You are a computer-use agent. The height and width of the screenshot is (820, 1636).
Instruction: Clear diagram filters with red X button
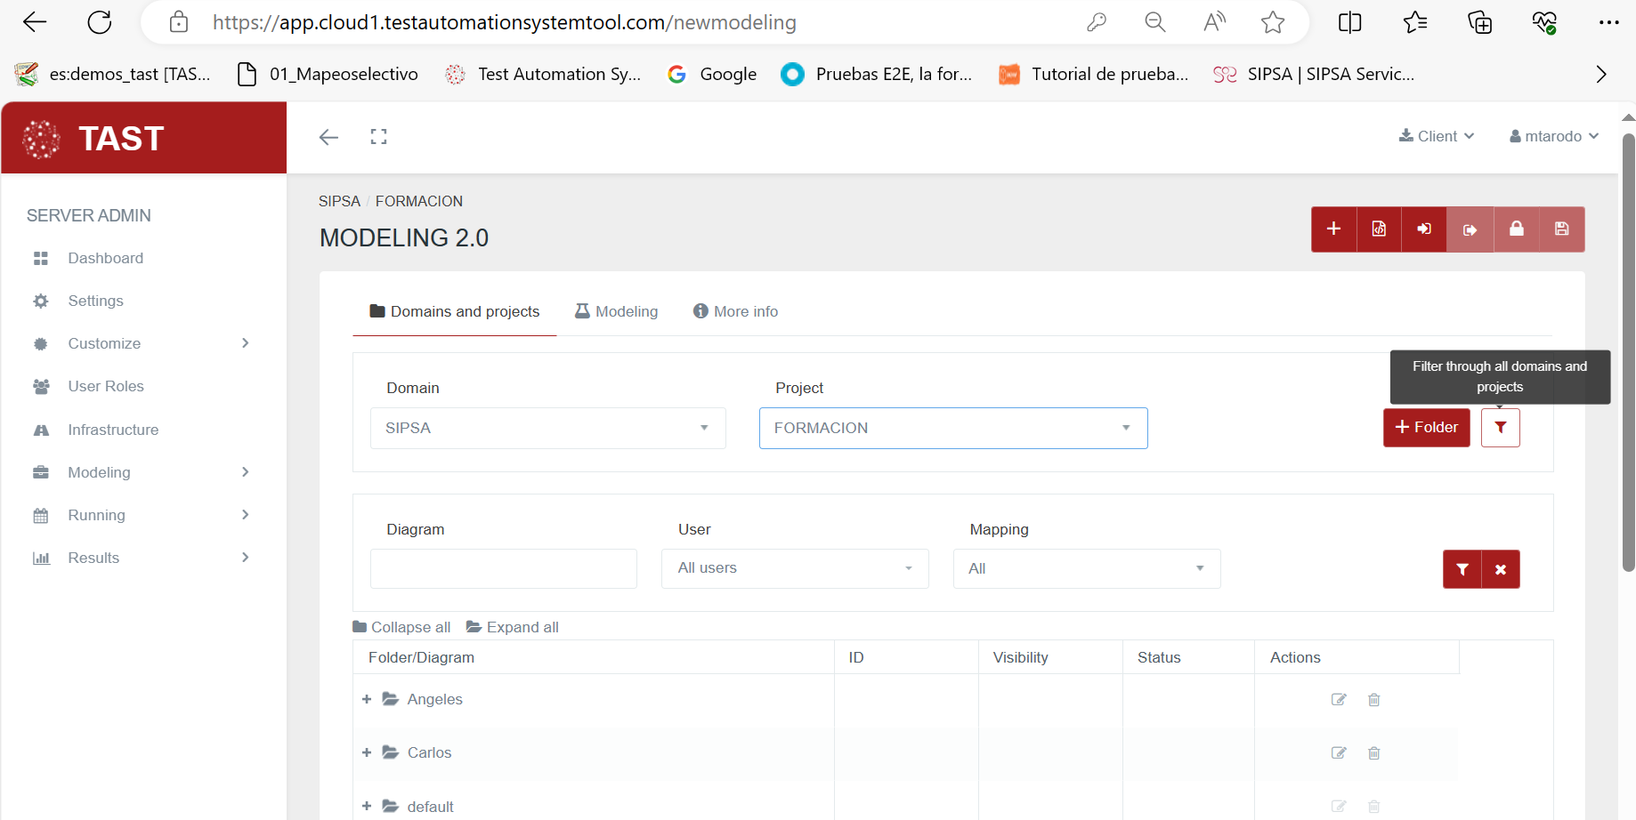pyautogui.click(x=1501, y=569)
